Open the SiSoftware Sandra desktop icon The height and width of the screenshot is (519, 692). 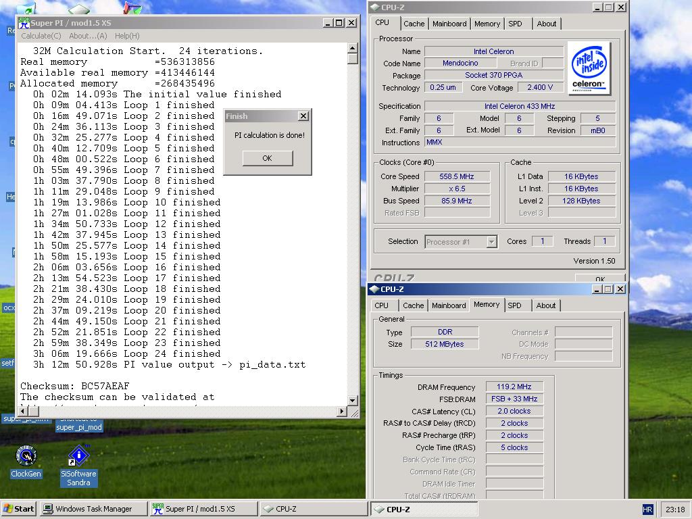tap(78, 466)
